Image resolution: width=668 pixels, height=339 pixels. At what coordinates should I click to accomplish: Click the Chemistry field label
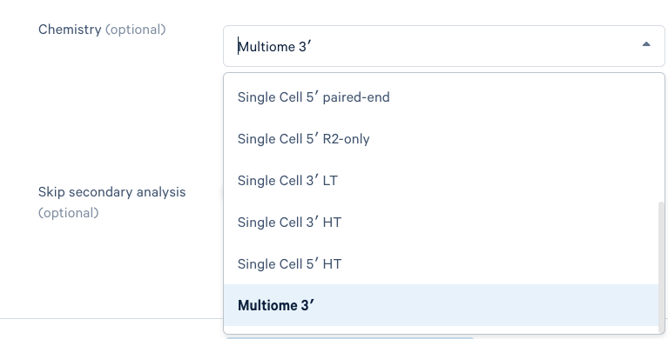tap(70, 30)
